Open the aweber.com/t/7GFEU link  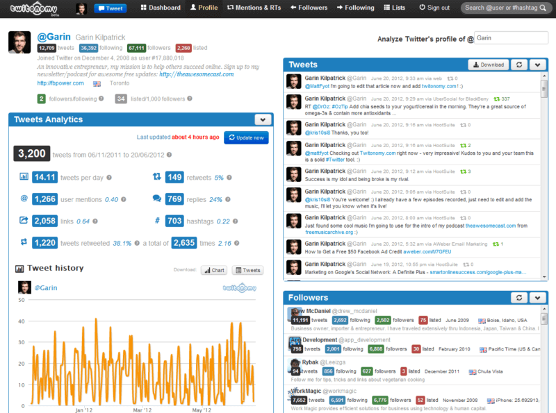click(427, 252)
